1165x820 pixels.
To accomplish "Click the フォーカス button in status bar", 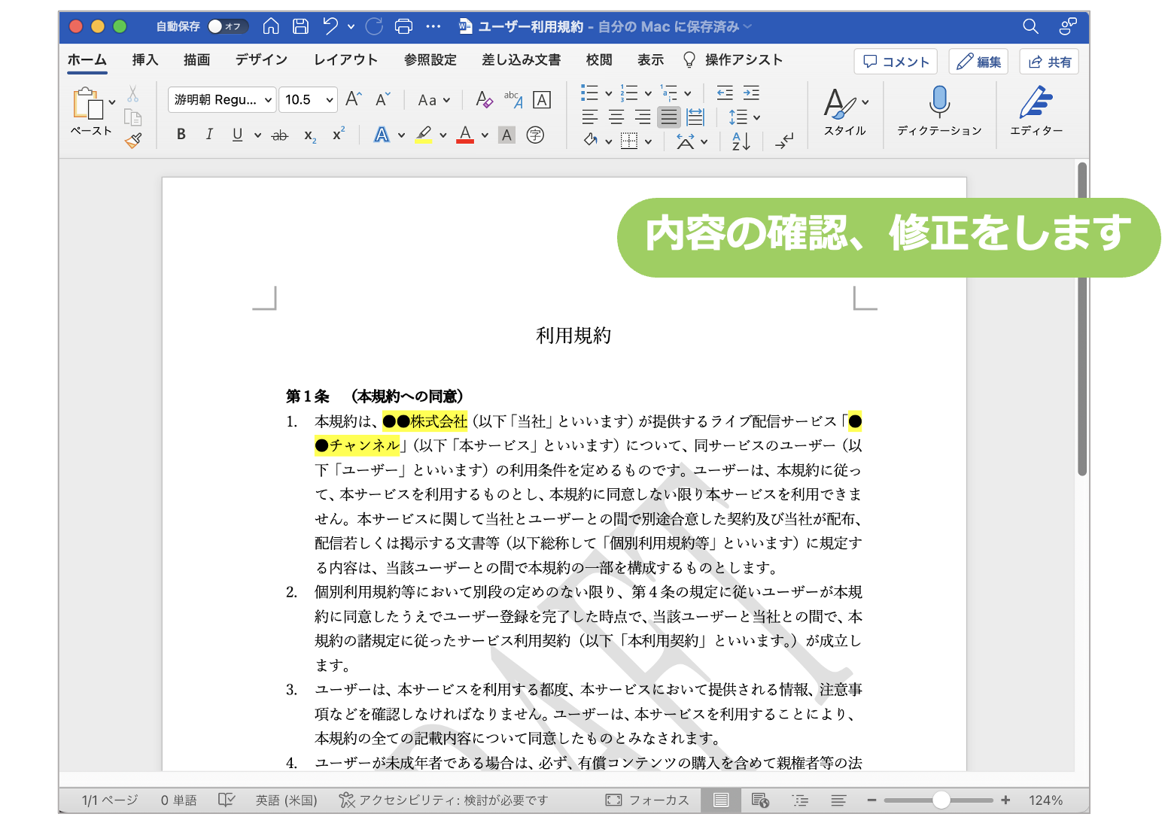I will pyautogui.click(x=647, y=800).
